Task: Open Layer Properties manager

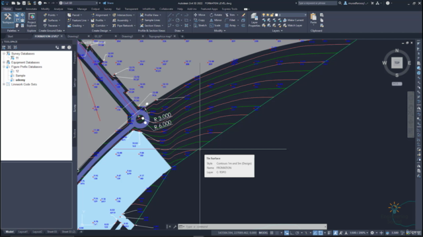Action: [x=254, y=20]
